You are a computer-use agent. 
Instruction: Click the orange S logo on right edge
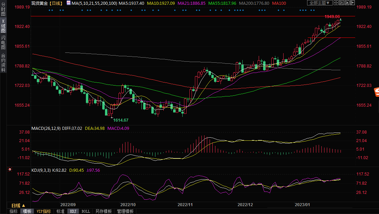pyautogui.click(x=376, y=92)
